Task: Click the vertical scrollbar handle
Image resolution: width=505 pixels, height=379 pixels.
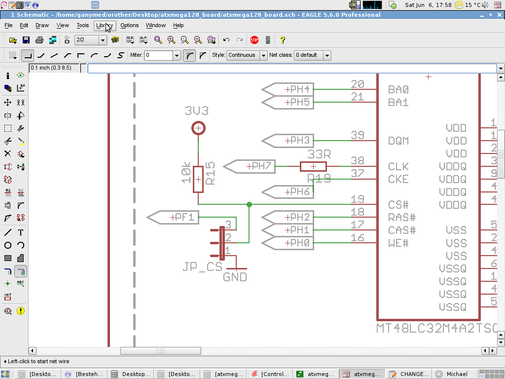Action: pyautogui.click(x=501, y=154)
